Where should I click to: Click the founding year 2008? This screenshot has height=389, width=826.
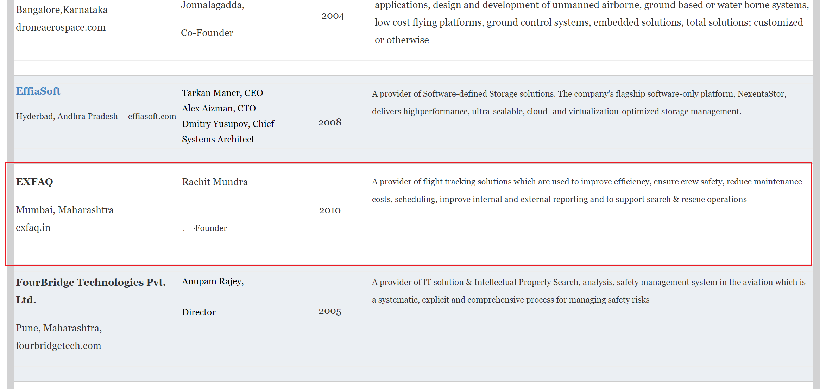[329, 123]
